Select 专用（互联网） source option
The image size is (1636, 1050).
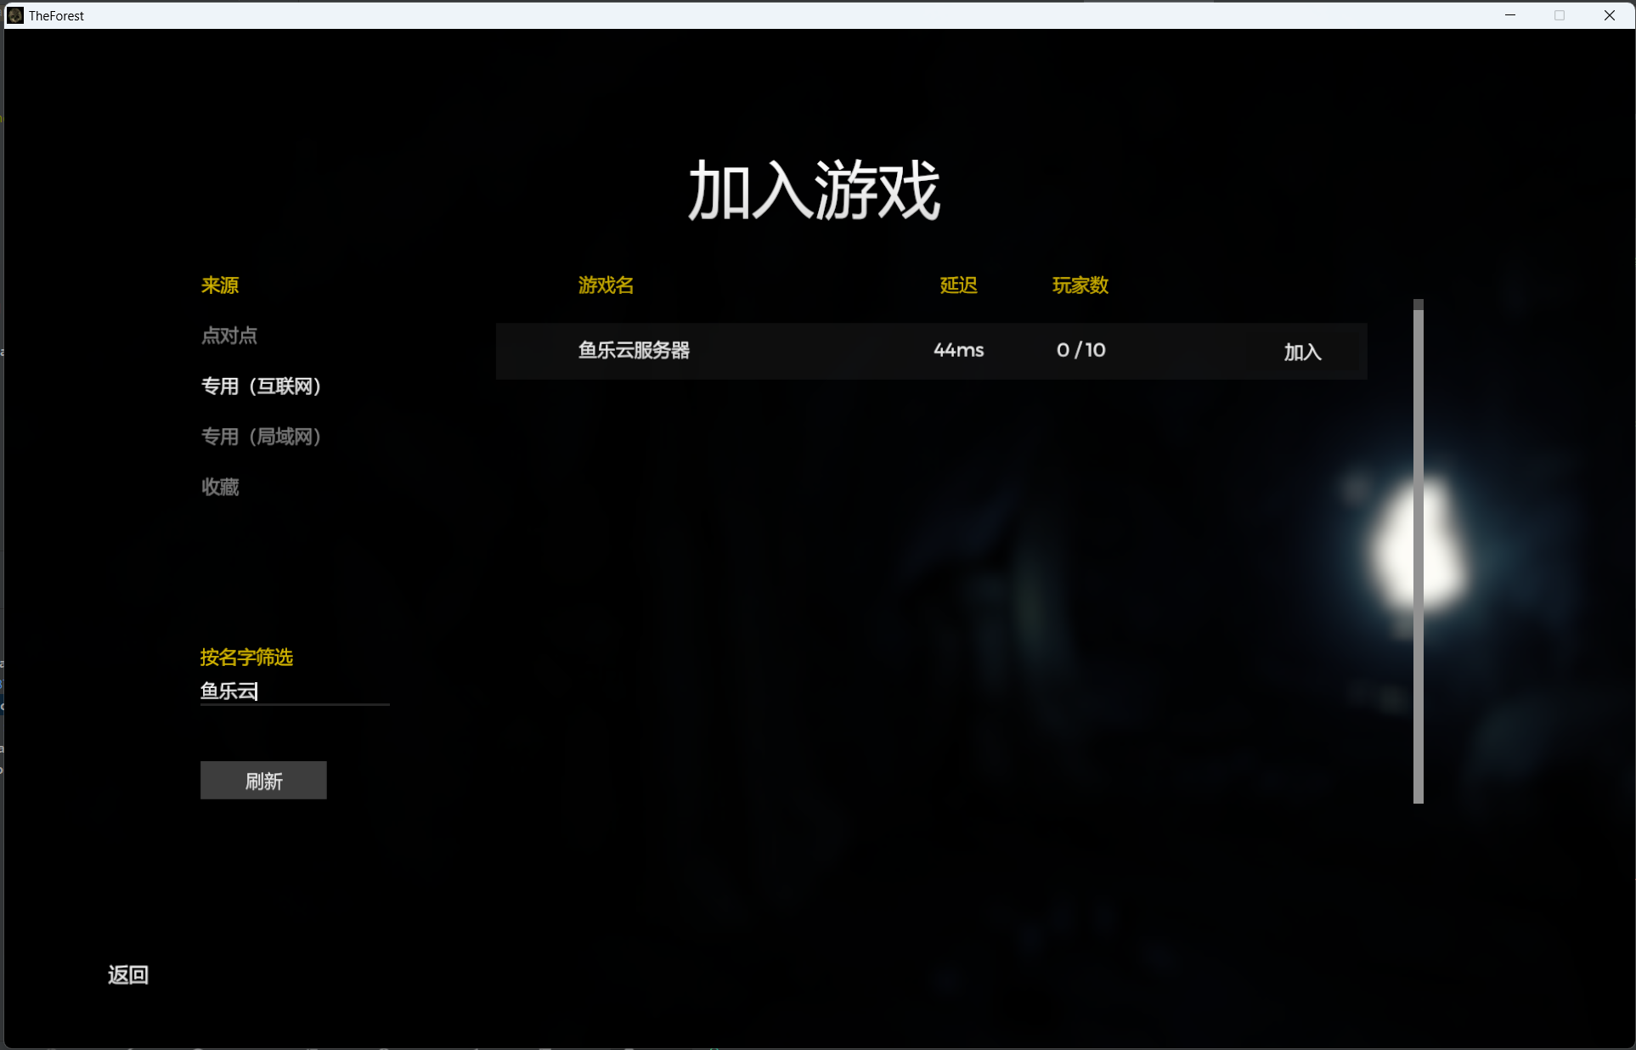[x=261, y=387]
